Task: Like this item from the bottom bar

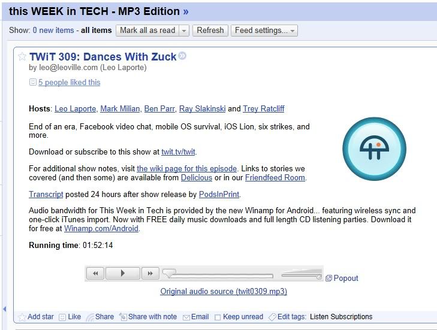Action: point(70,317)
